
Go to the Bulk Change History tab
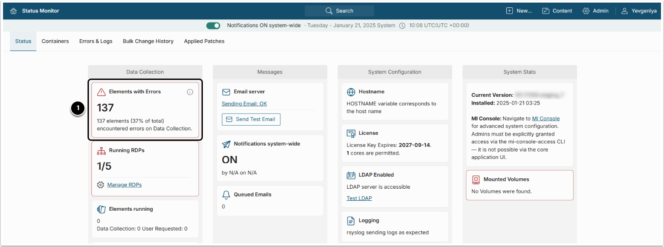[148, 41]
